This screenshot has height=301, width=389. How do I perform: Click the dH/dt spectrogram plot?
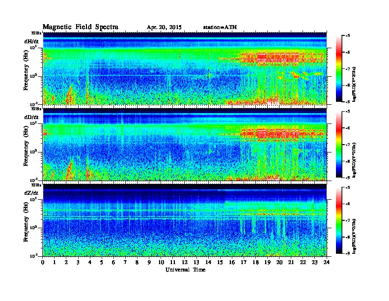tap(185, 68)
